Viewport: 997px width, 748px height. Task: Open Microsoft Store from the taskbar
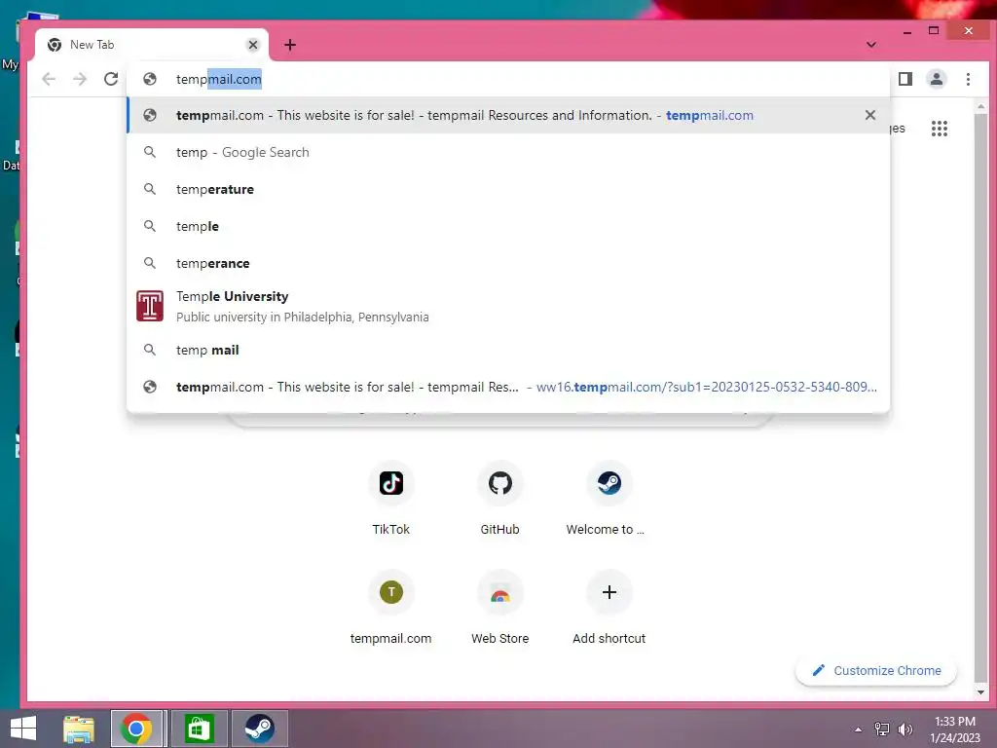(x=199, y=729)
